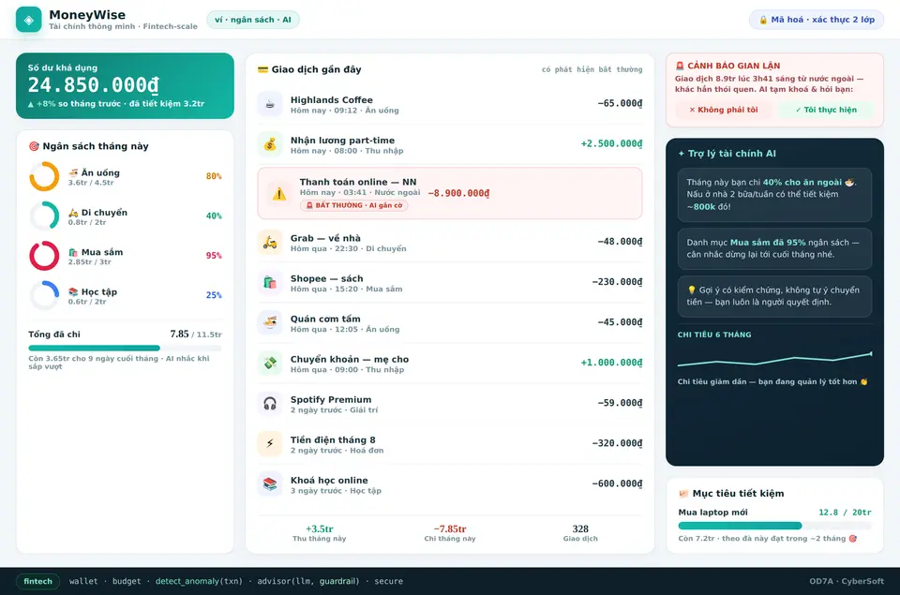The image size is (900, 595).
Task: Click advisor(llm, guardrail) in the footer
Action: point(308,581)
